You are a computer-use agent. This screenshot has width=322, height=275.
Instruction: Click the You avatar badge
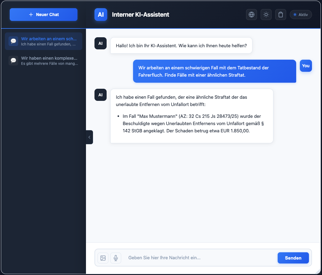306,66
